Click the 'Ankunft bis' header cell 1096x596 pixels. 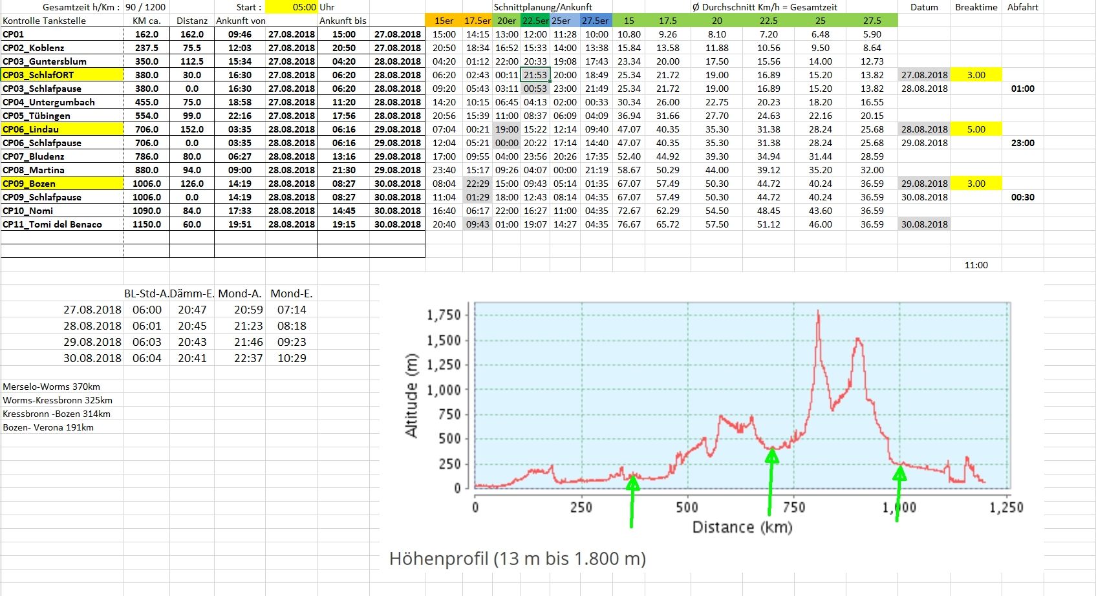click(x=343, y=21)
